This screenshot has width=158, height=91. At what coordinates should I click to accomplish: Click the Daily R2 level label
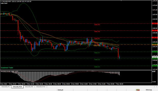coord(97,32)
